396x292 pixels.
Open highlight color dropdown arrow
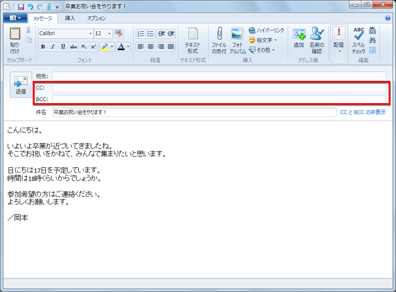[112, 47]
